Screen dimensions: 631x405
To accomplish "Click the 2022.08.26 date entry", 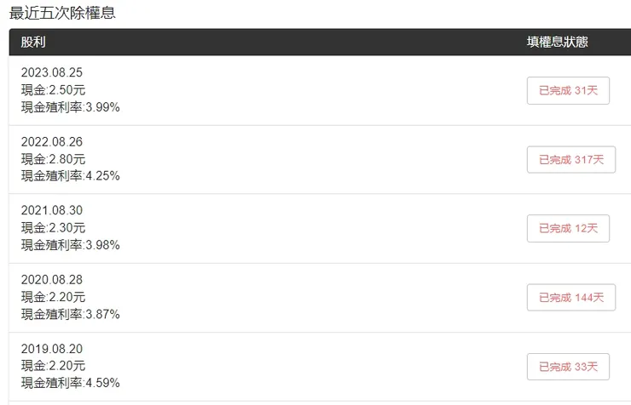I will pyautogui.click(x=52, y=142).
